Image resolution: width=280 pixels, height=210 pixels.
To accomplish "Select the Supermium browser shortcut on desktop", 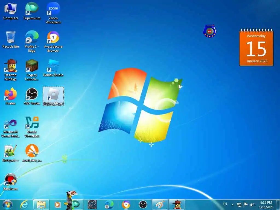I will 32,11.
